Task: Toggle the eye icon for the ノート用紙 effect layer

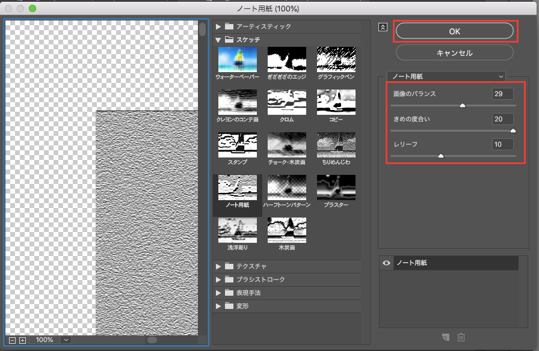Action: [x=386, y=263]
